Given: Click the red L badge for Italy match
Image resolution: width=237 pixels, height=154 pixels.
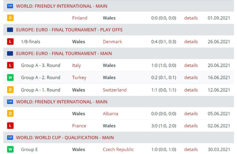Looking at the screenshot, I should click(x=10, y=66).
